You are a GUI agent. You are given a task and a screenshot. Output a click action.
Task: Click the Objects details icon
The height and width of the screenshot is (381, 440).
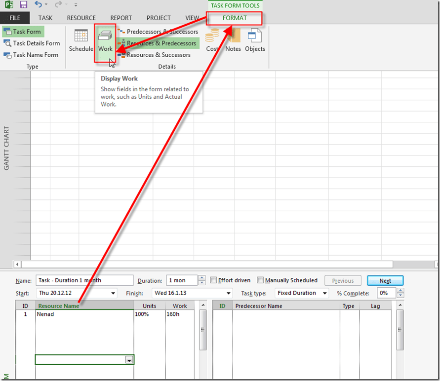pyautogui.click(x=255, y=40)
